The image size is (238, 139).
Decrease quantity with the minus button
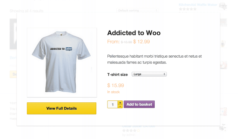[120, 107]
